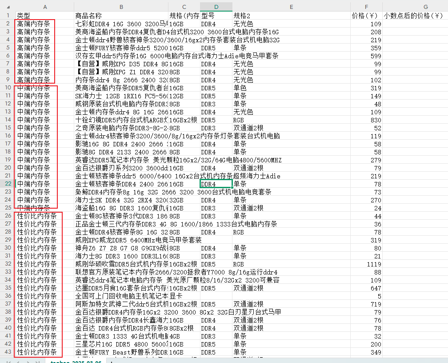Select the 七彩虹DDR4 product name cell

pyautogui.click(x=121, y=24)
